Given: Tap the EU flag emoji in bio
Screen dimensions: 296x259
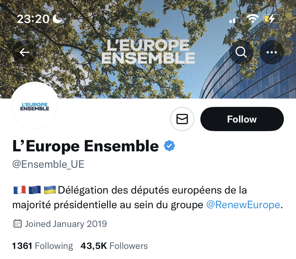Looking at the screenshot, I should 35,190.
